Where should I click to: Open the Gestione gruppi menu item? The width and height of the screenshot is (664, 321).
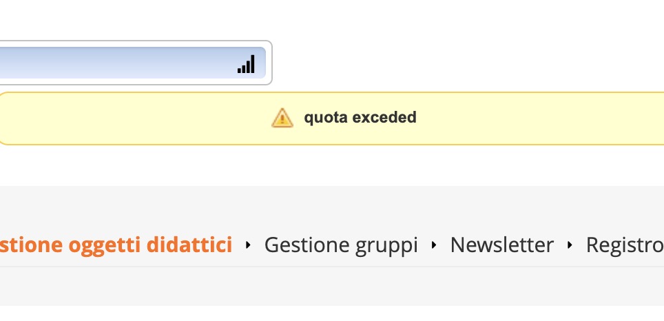tap(341, 245)
